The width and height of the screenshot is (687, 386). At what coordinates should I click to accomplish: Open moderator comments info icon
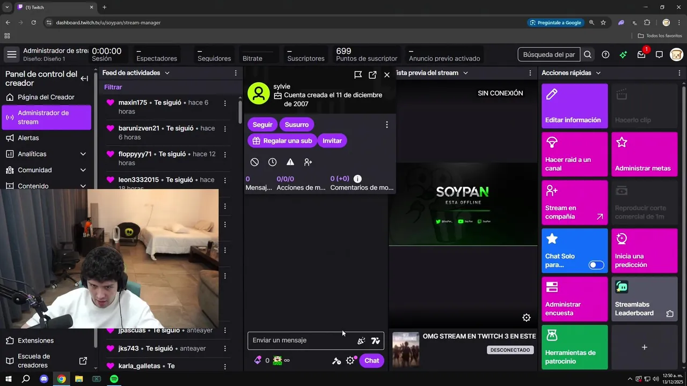pos(357,179)
